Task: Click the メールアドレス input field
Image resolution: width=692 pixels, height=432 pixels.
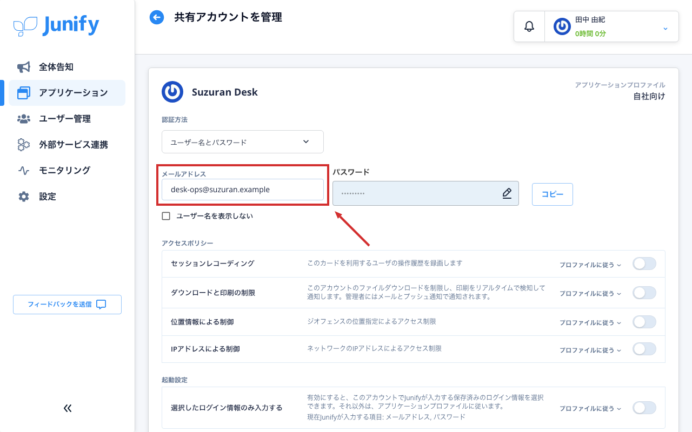Action: (243, 190)
